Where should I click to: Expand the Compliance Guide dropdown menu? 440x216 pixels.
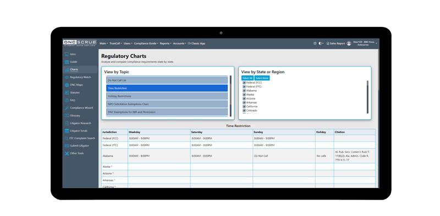coord(146,43)
